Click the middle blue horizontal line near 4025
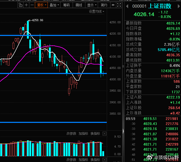 click(x=53, y=73)
